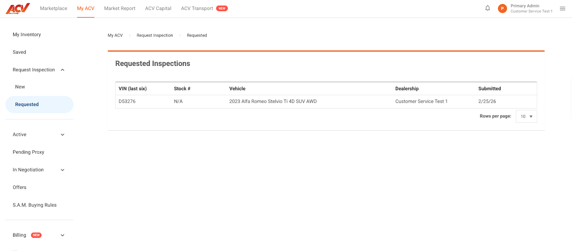Select Request Inspection sidebar item

click(34, 70)
